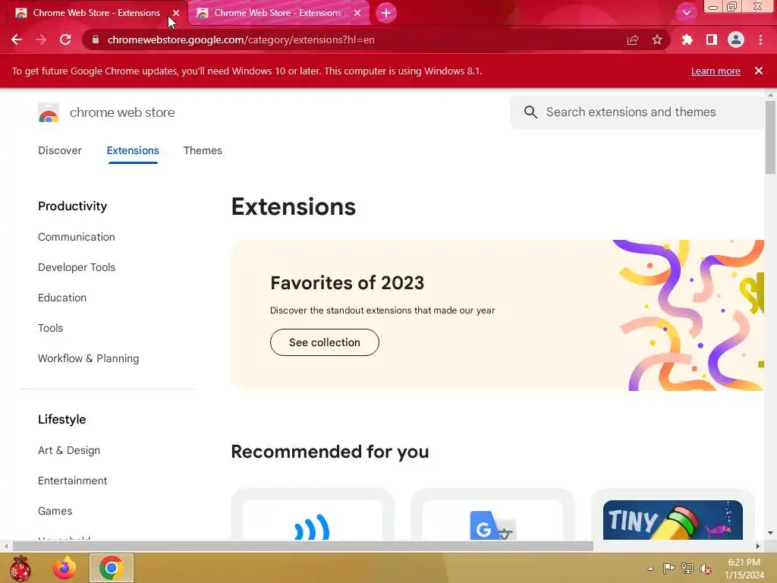The image size is (777, 583).
Task: Click the vertical scrollbar down arrow
Action: pyautogui.click(x=770, y=533)
